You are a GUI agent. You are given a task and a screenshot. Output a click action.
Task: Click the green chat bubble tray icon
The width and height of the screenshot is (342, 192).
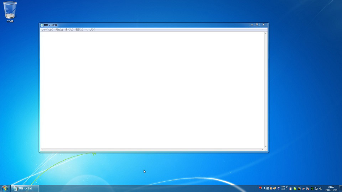coord(295,188)
